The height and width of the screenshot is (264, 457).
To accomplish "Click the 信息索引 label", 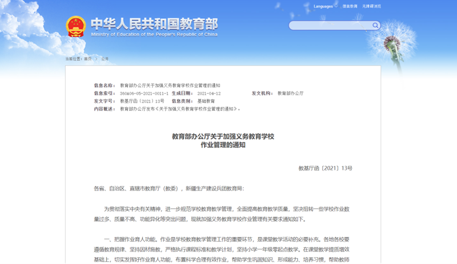I will (105, 94).
